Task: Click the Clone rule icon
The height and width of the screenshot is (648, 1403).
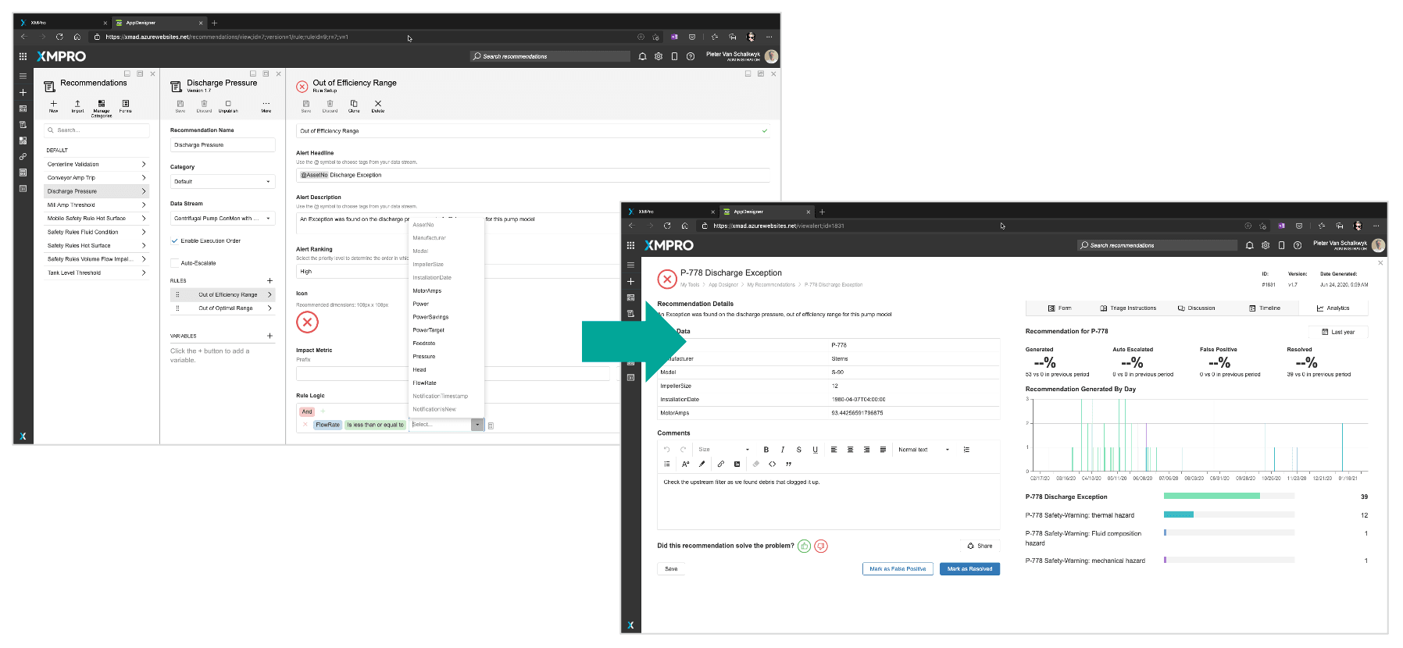Action: point(354,104)
